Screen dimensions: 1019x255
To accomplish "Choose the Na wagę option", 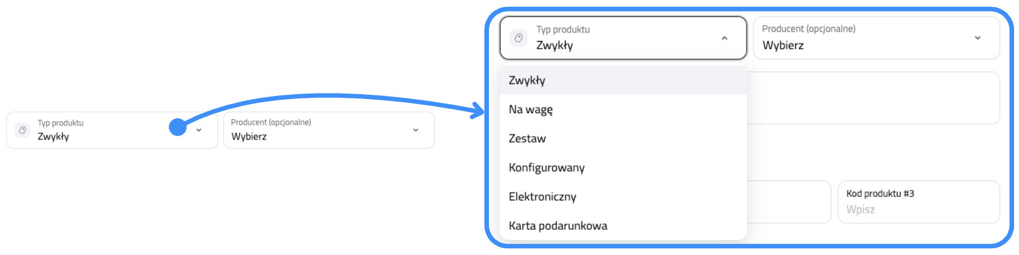I will [x=531, y=109].
